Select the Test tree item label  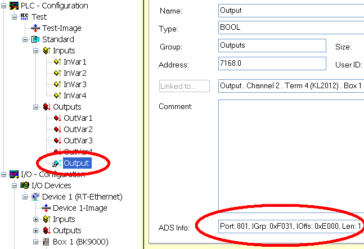click(x=39, y=17)
